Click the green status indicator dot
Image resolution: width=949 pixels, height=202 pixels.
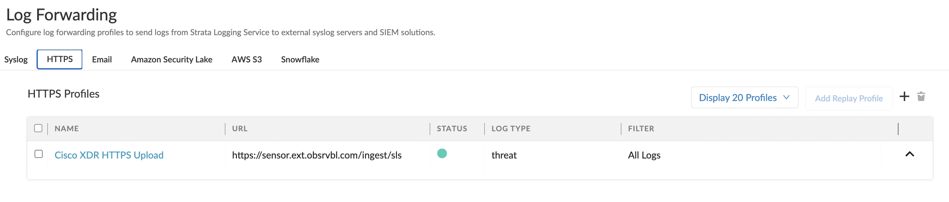pyautogui.click(x=442, y=153)
